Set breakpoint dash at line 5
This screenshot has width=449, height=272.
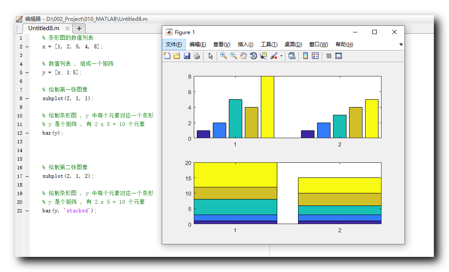[x=27, y=73]
